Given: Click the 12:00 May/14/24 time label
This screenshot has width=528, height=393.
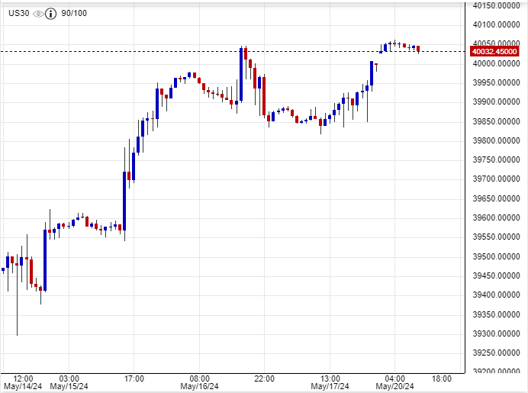Looking at the screenshot, I should point(23,382).
